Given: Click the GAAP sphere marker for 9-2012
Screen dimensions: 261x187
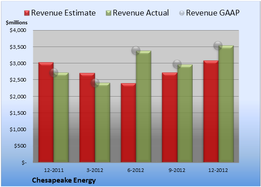Looking at the screenshot, I should (x=177, y=64).
